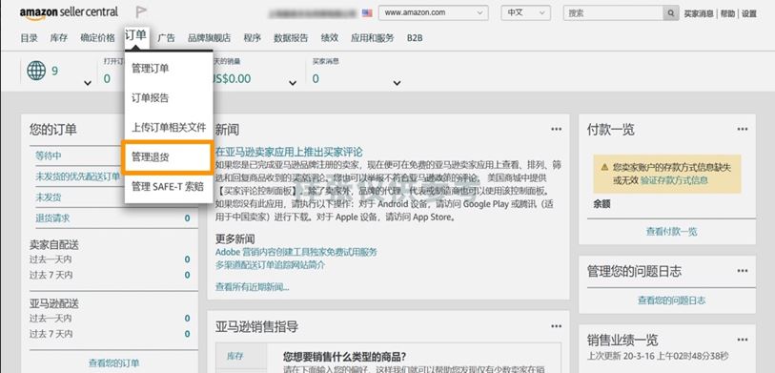This screenshot has height=373, width=775.
Task: Open the www.amazon.com marketplace dropdown
Action: (x=434, y=12)
